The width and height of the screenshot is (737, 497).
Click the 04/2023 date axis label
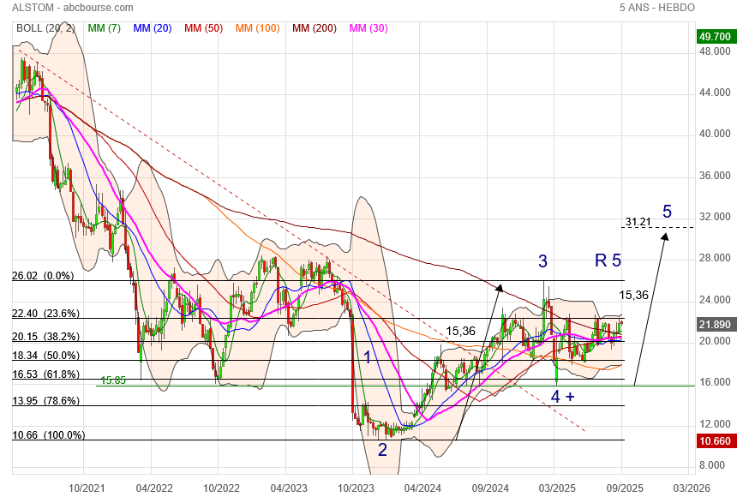[x=289, y=488]
